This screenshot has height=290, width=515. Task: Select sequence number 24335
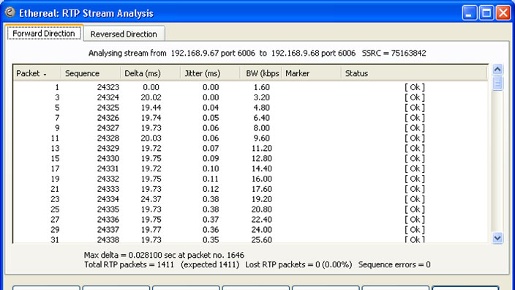pyautogui.click(x=108, y=209)
